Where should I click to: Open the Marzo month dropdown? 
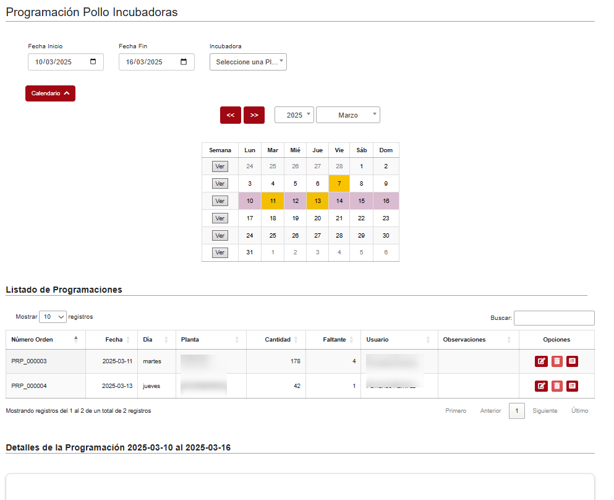[x=348, y=115]
